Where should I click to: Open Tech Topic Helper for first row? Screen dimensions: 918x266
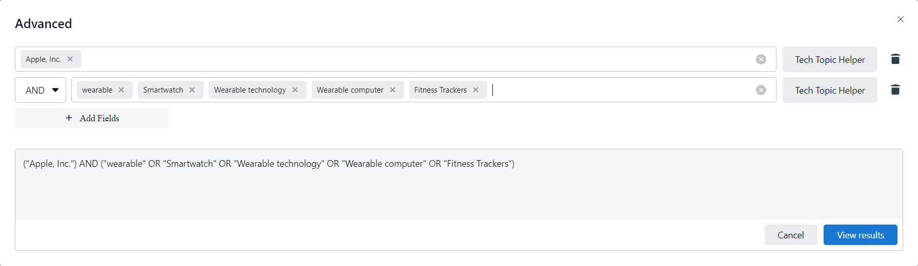pos(830,59)
